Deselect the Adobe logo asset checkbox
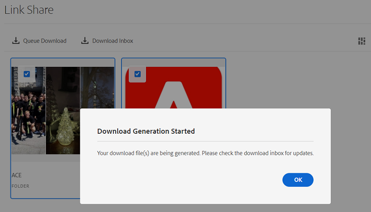 coord(137,74)
